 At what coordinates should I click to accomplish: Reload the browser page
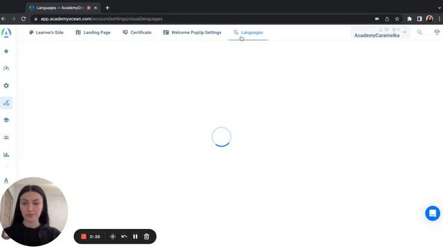24,19
